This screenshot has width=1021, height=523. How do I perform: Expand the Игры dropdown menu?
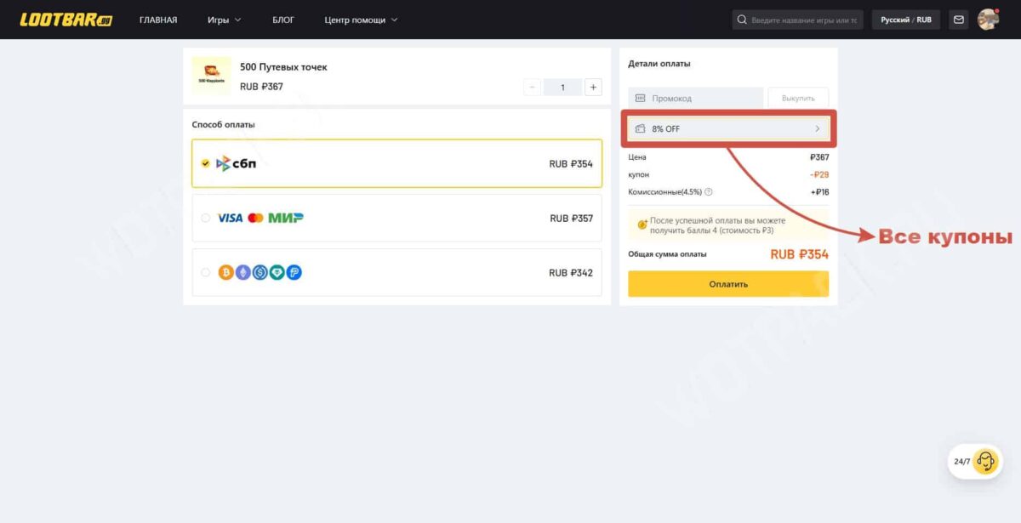click(224, 20)
